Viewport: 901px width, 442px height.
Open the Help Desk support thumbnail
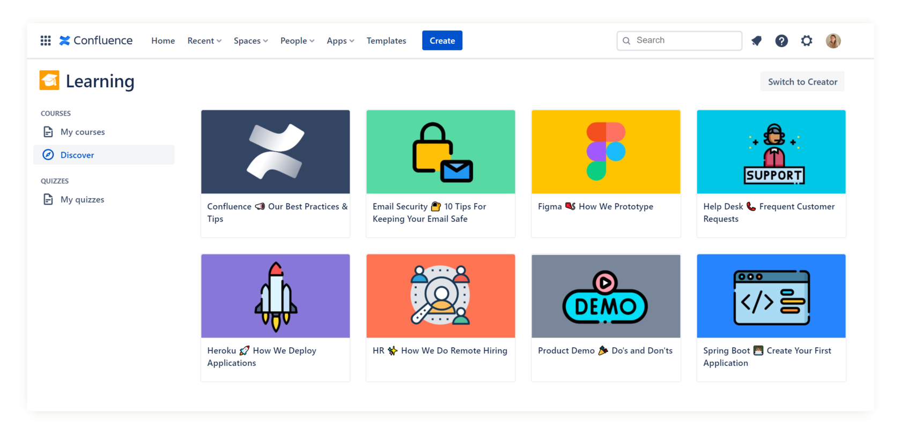771,152
